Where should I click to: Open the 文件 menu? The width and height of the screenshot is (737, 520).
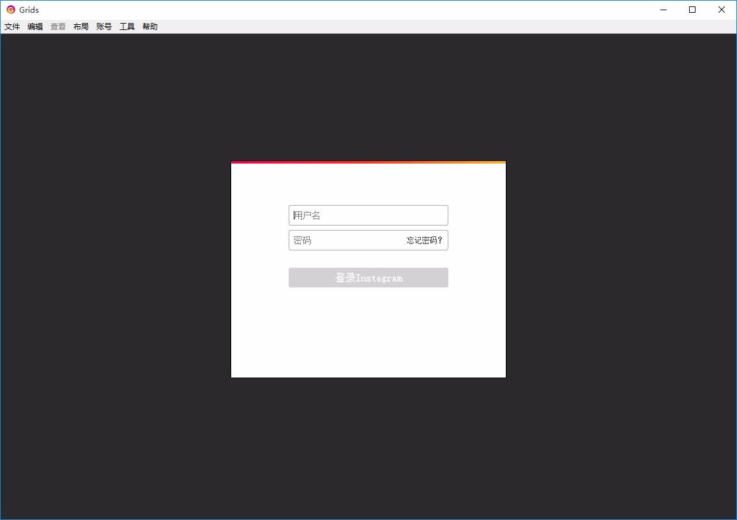(x=12, y=27)
